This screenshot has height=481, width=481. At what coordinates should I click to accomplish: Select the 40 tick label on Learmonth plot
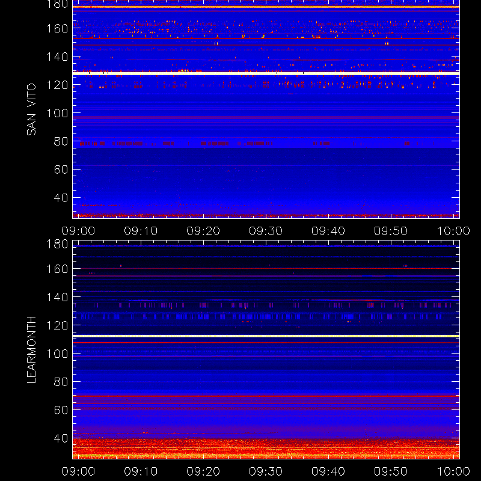click(61, 438)
